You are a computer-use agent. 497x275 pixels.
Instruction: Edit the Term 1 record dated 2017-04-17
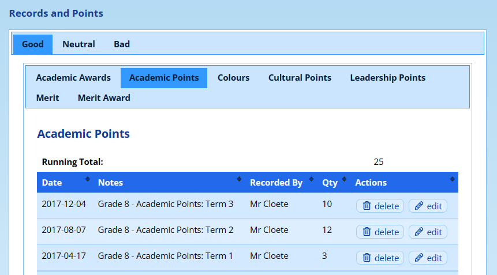[428, 258]
